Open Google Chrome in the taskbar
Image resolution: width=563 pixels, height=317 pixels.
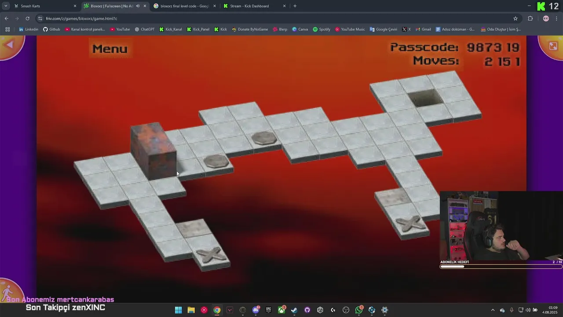pyautogui.click(x=217, y=310)
